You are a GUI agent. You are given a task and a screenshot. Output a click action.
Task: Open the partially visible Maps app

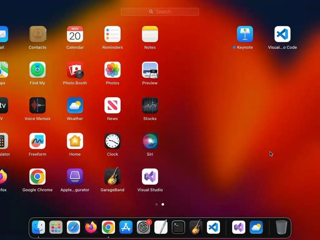(4, 70)
